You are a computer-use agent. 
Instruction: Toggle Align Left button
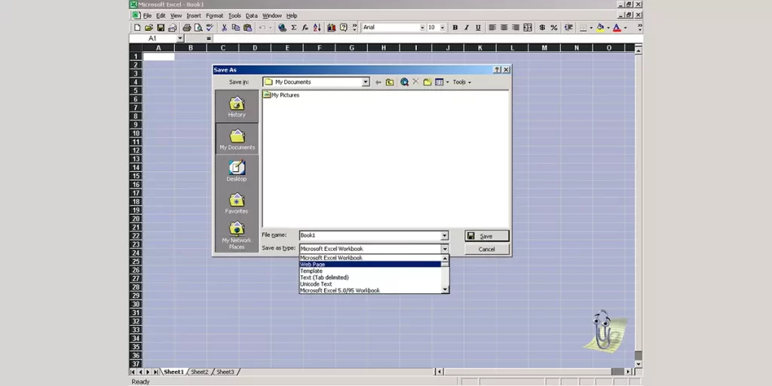[x=492, y=28]
